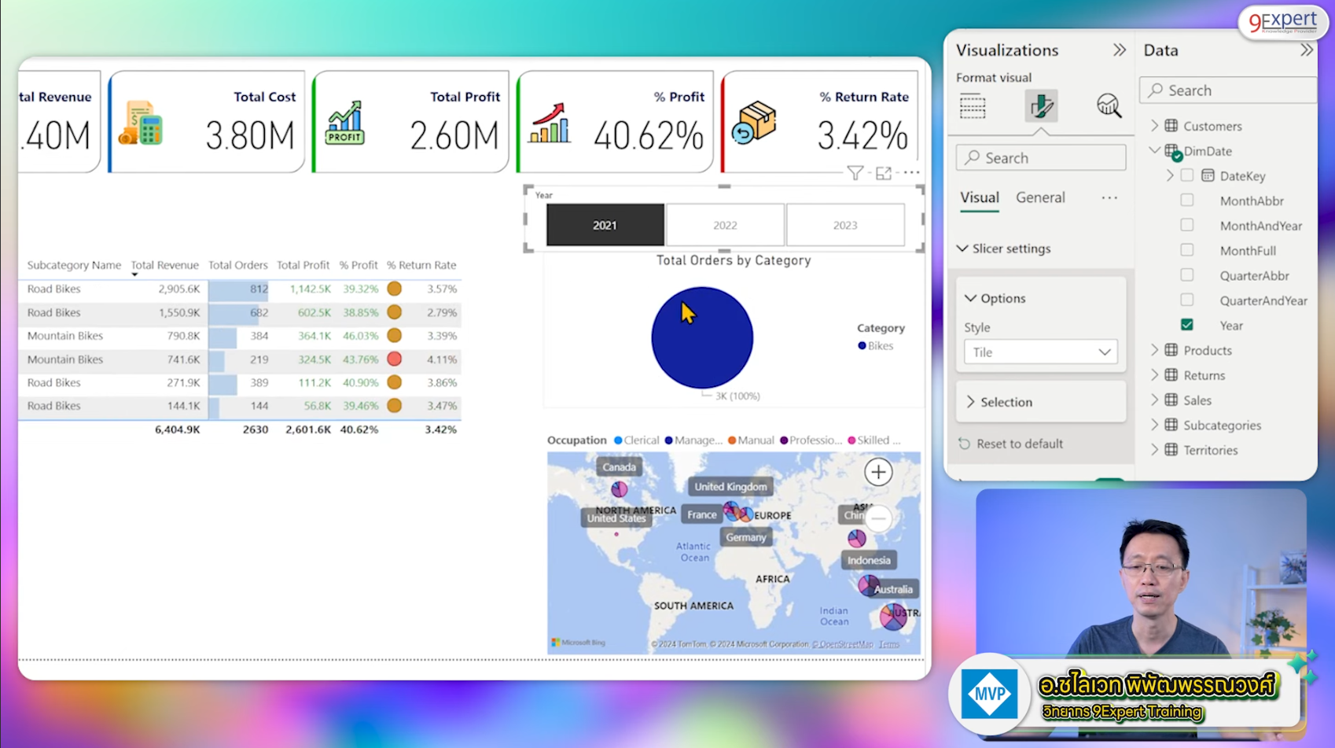Click the Bikes legend color dot
This screenshot has width=1335, height=748.
[862, 346]
